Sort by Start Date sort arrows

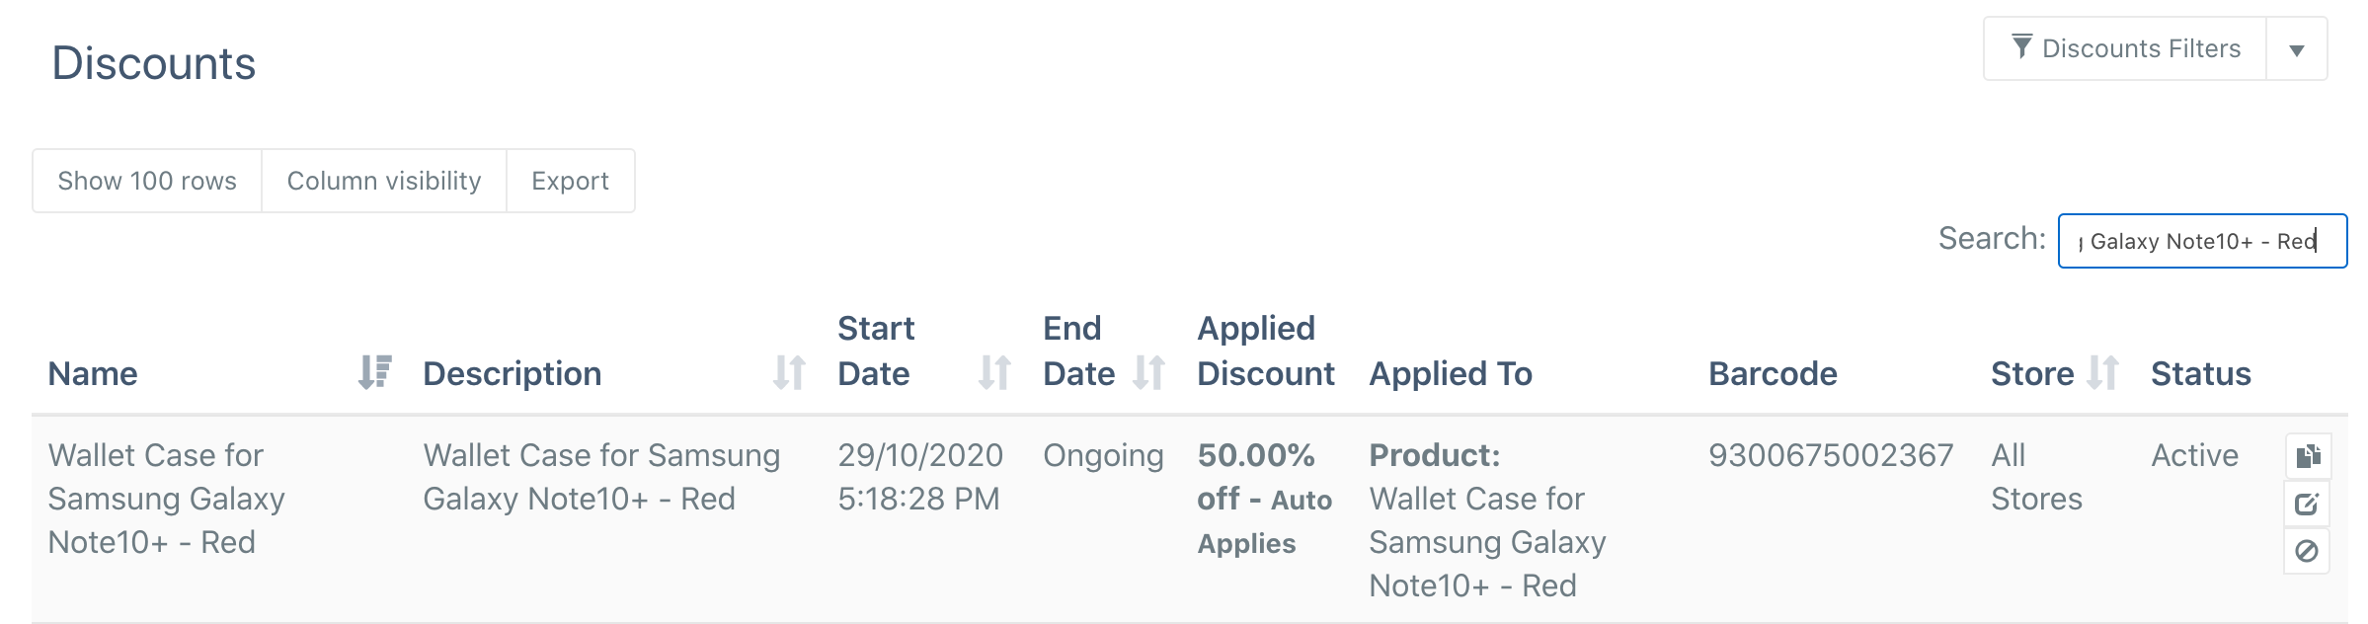tap(994, 372)
